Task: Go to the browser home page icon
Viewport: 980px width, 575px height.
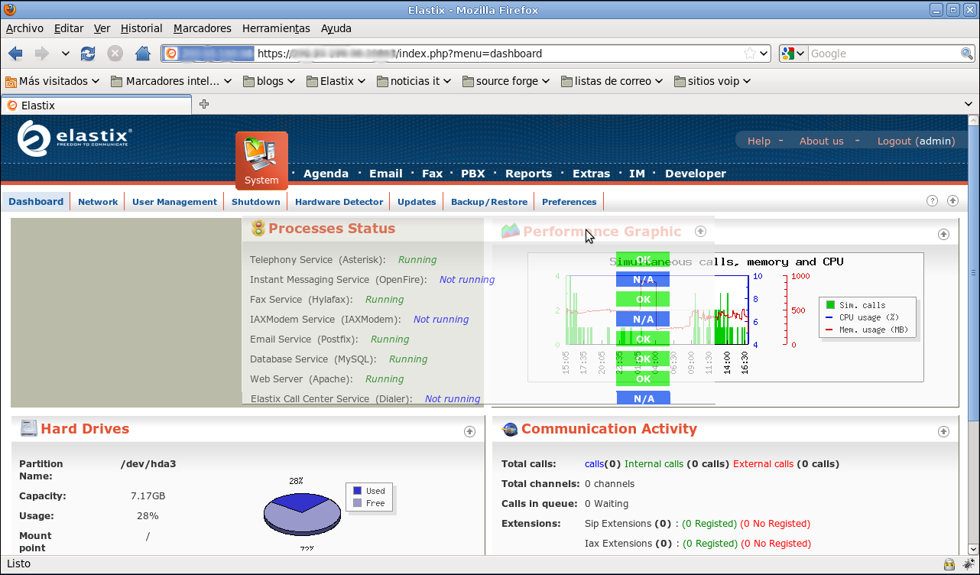Action: [x=142, y=54]
